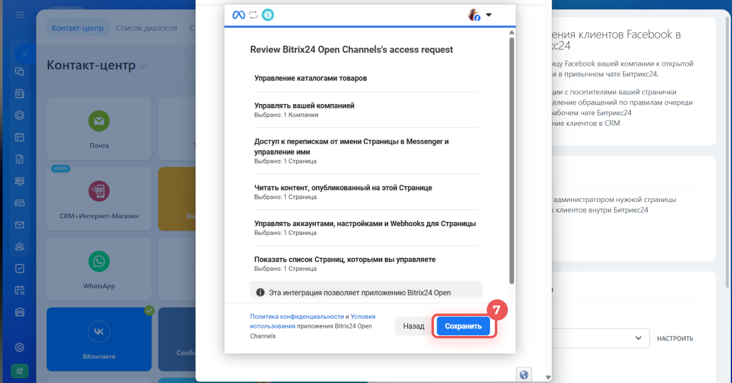Open the document icon in left sidebar

20,159
